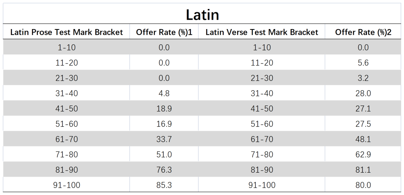Click the Latin Prose Test Mark Bracket header
This screenshot has height=195, width=404.
coord(66,32)
